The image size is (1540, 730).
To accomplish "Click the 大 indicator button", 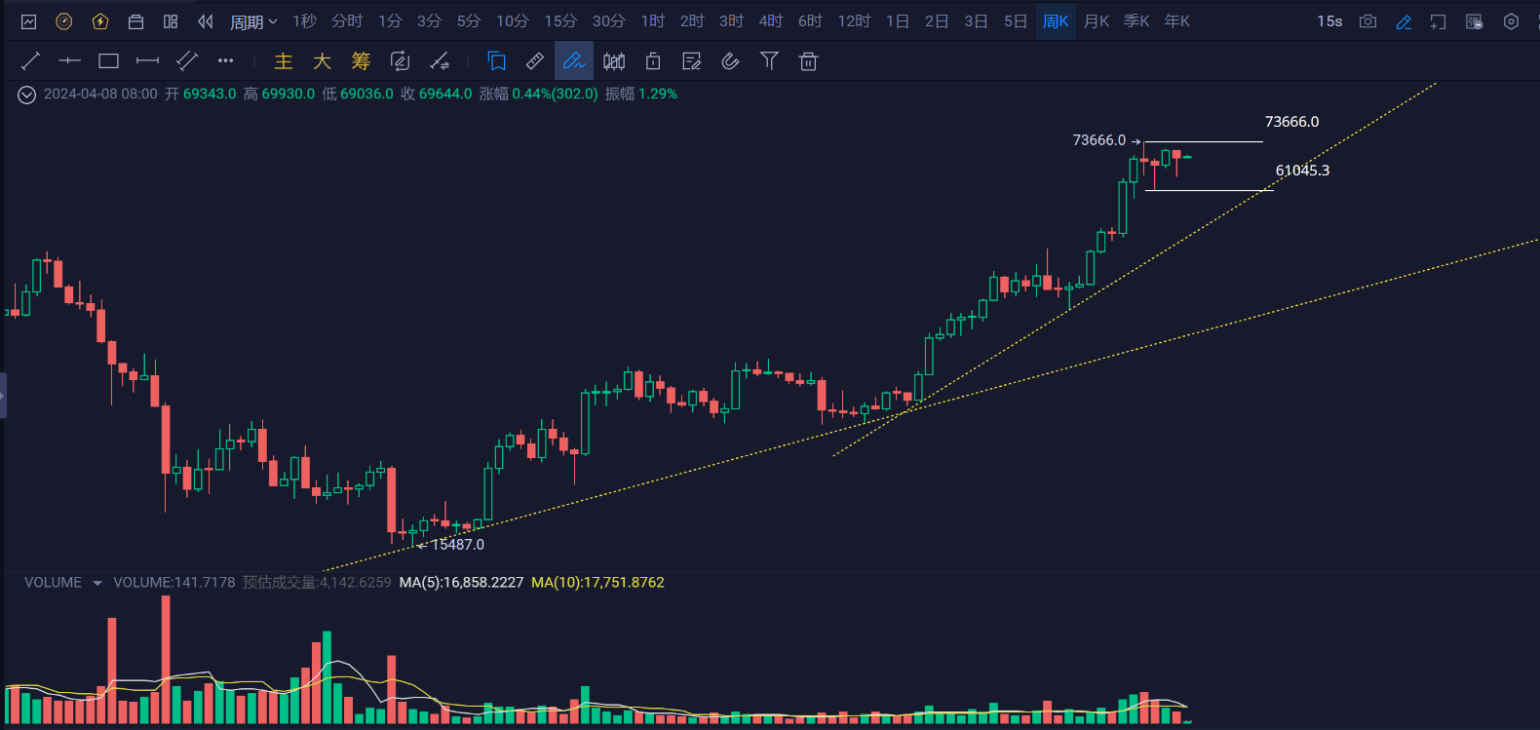I will (322, 61).
